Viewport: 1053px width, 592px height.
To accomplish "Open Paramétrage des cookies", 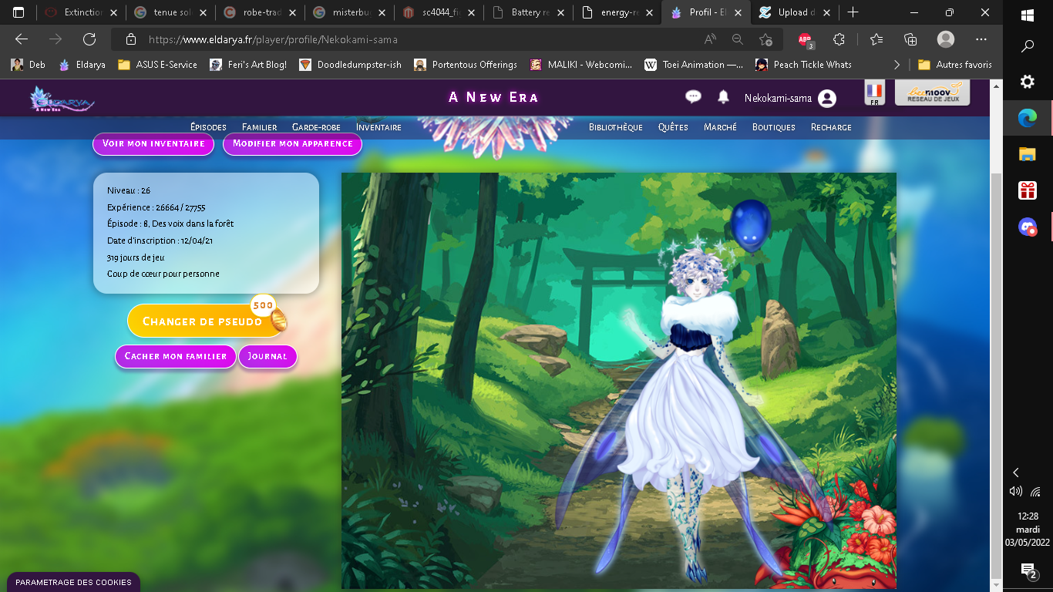I will pos(73,582).
